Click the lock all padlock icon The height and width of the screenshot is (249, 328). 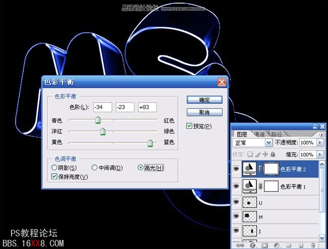273,154
